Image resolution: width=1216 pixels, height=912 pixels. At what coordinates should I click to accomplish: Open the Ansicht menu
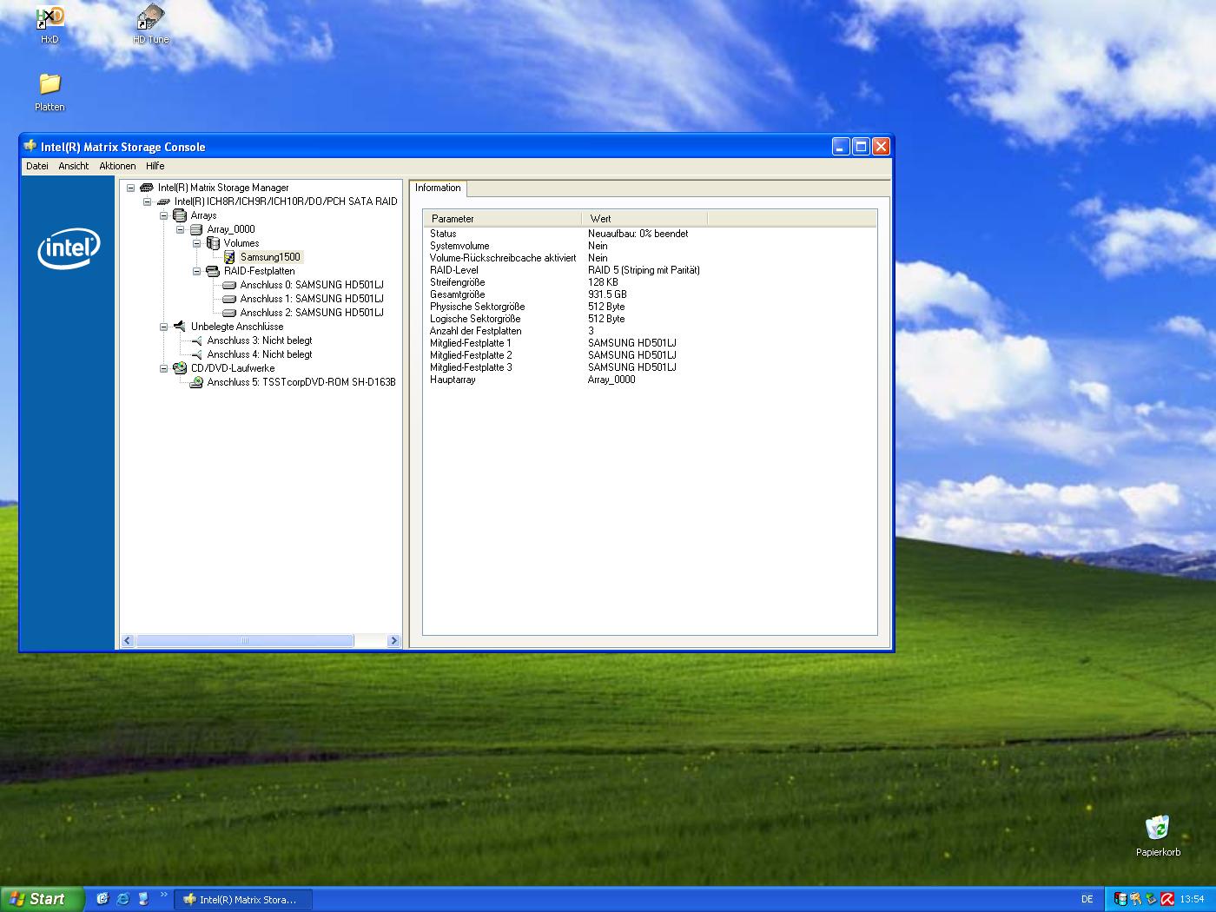tap(74, 166)
